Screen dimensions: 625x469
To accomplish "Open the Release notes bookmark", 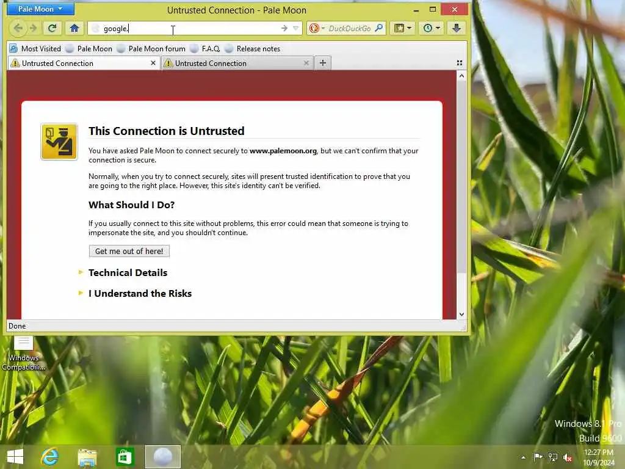I will (x=253, y=49).
